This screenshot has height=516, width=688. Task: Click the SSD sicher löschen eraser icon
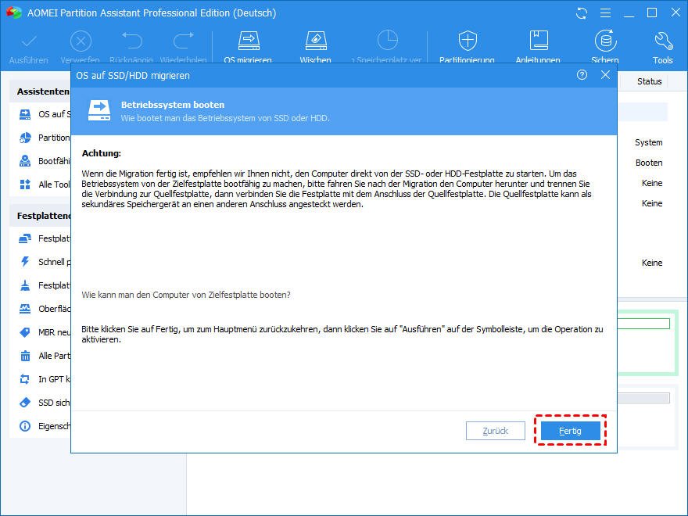point(25,403)
